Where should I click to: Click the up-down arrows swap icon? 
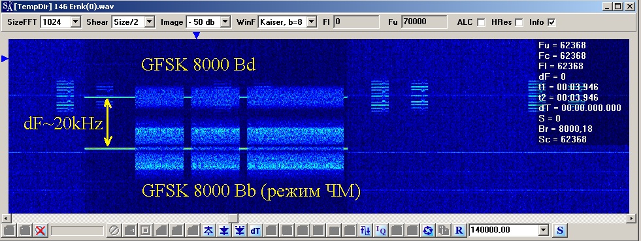click(x=365, y=231)
